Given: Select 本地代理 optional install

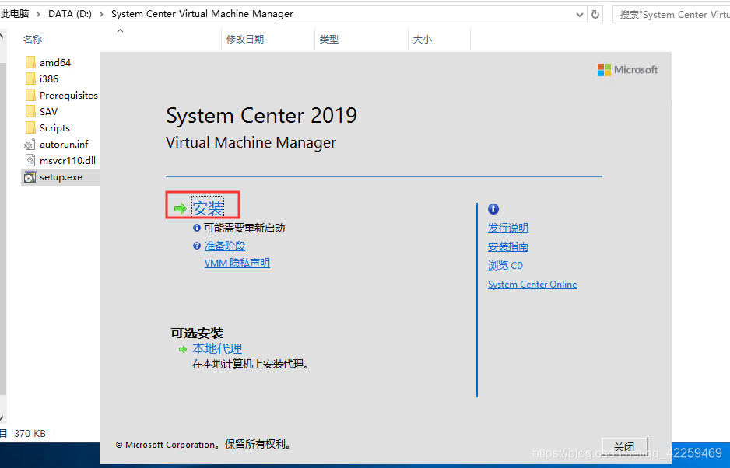Looking at the screenshot, I should [217, 348].
